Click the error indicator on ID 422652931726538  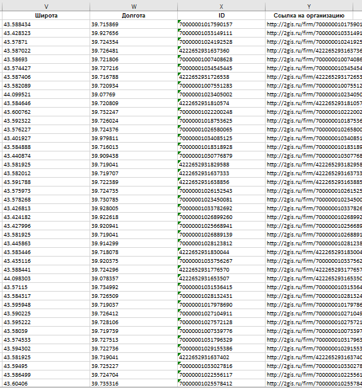click(x=179, y=74)
